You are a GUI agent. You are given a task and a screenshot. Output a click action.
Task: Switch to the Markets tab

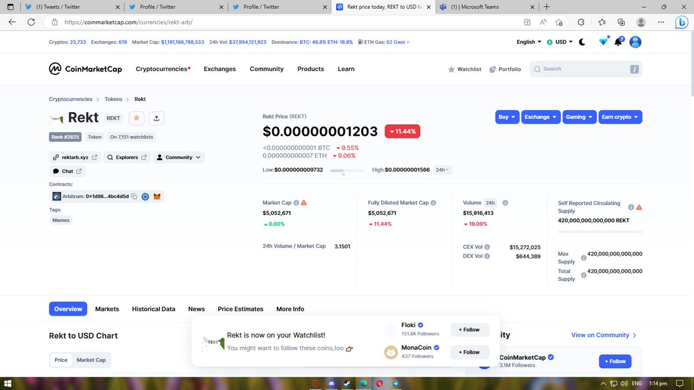107,309
